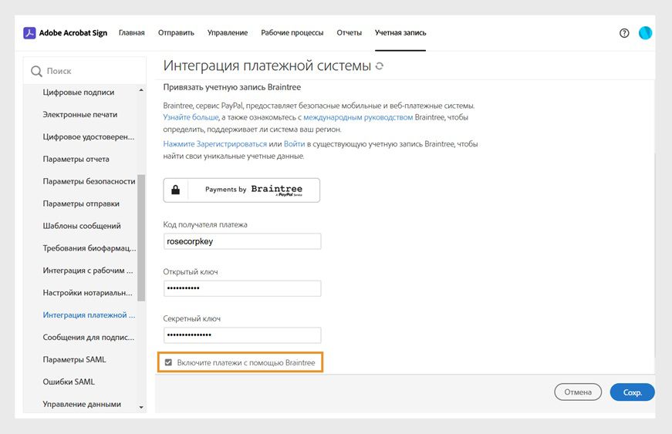Click the Payments by Braintree lock icon
The image size is (672, 434).
tap(176, 190)
